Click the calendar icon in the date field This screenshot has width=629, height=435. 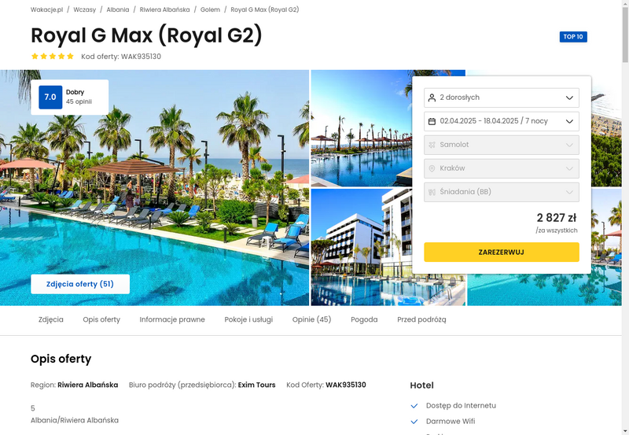[432, 121]
